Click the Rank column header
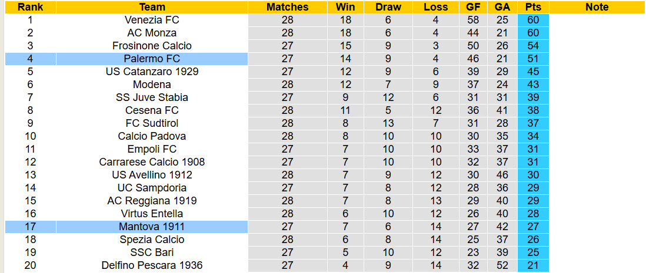The height and width of the screenshot is (273, 646). point(30,7)
